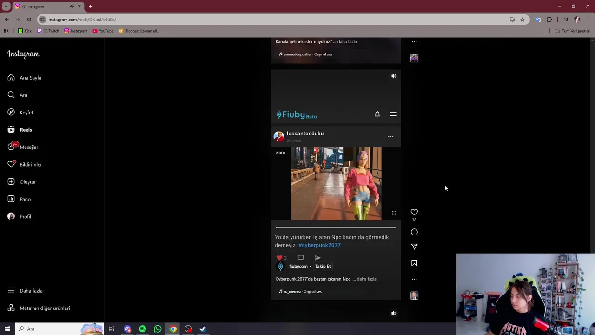Image resolution: width=595 pixels, height=335 pixels.
Task: Open fiubycom profile name
Action: coord(298,266)
